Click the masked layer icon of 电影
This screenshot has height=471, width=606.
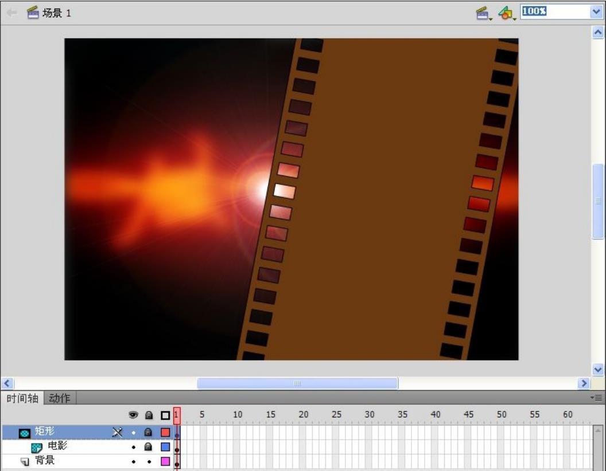click(37, 448)
